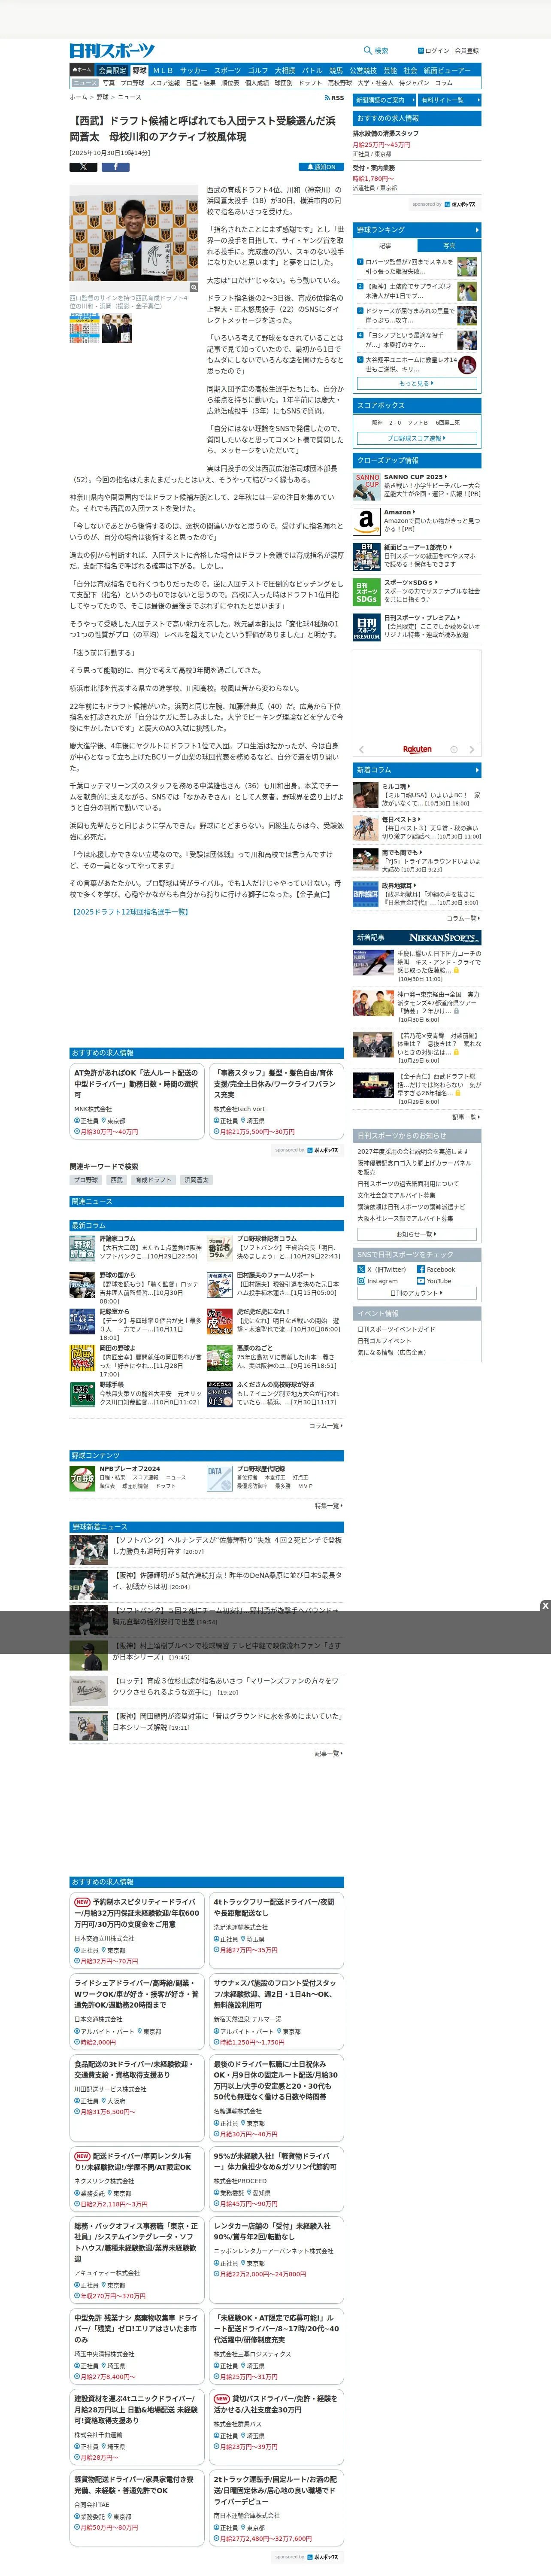The width and height of the screenshot is (551, 2576).
Task: Click next arrow on Rakuten ad
Action: pyautogui.click(x=472, y=749)
